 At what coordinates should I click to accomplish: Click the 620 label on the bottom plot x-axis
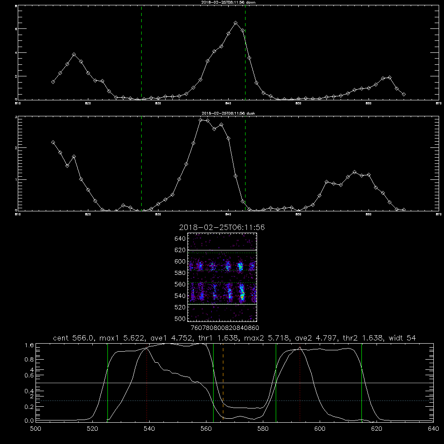point(377,429)
